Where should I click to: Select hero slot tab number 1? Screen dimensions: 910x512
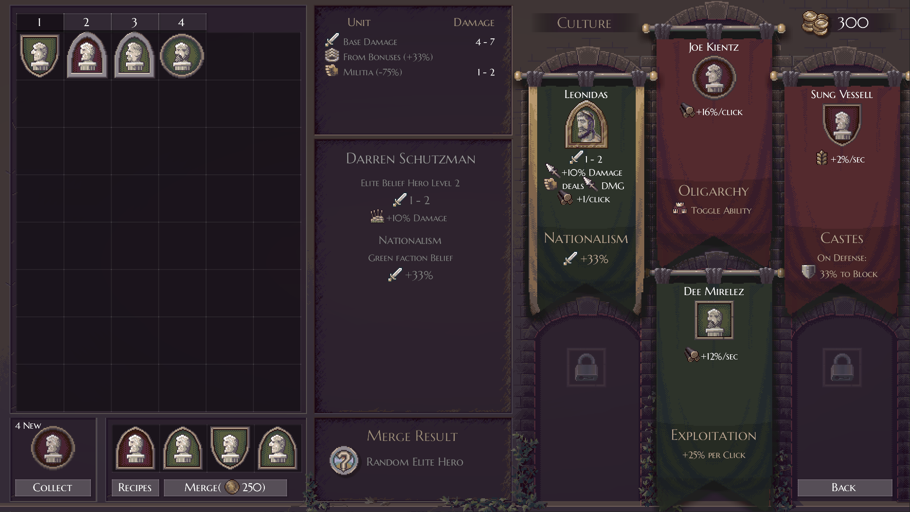(39, 22)
